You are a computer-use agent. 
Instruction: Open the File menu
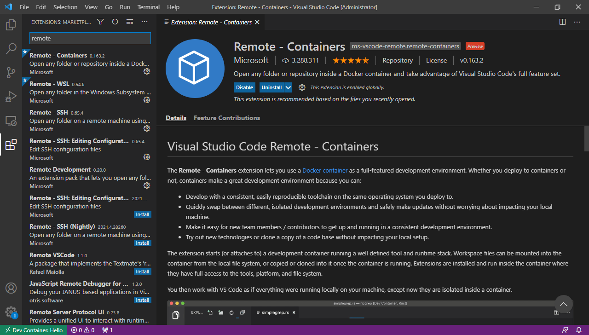coord(24,7)
